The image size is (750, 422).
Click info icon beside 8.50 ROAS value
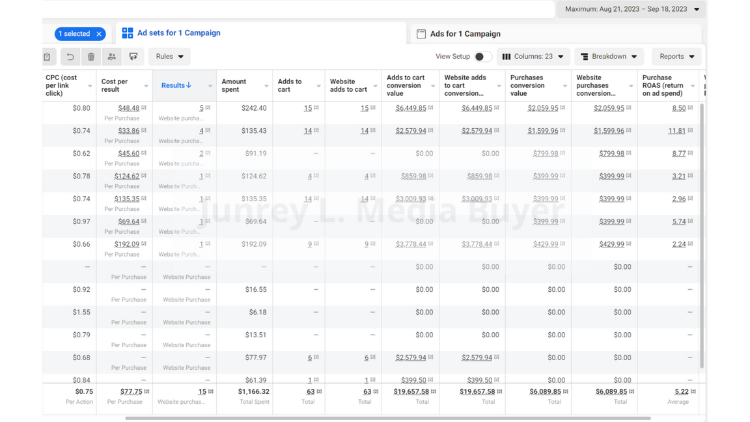(690, 108)
